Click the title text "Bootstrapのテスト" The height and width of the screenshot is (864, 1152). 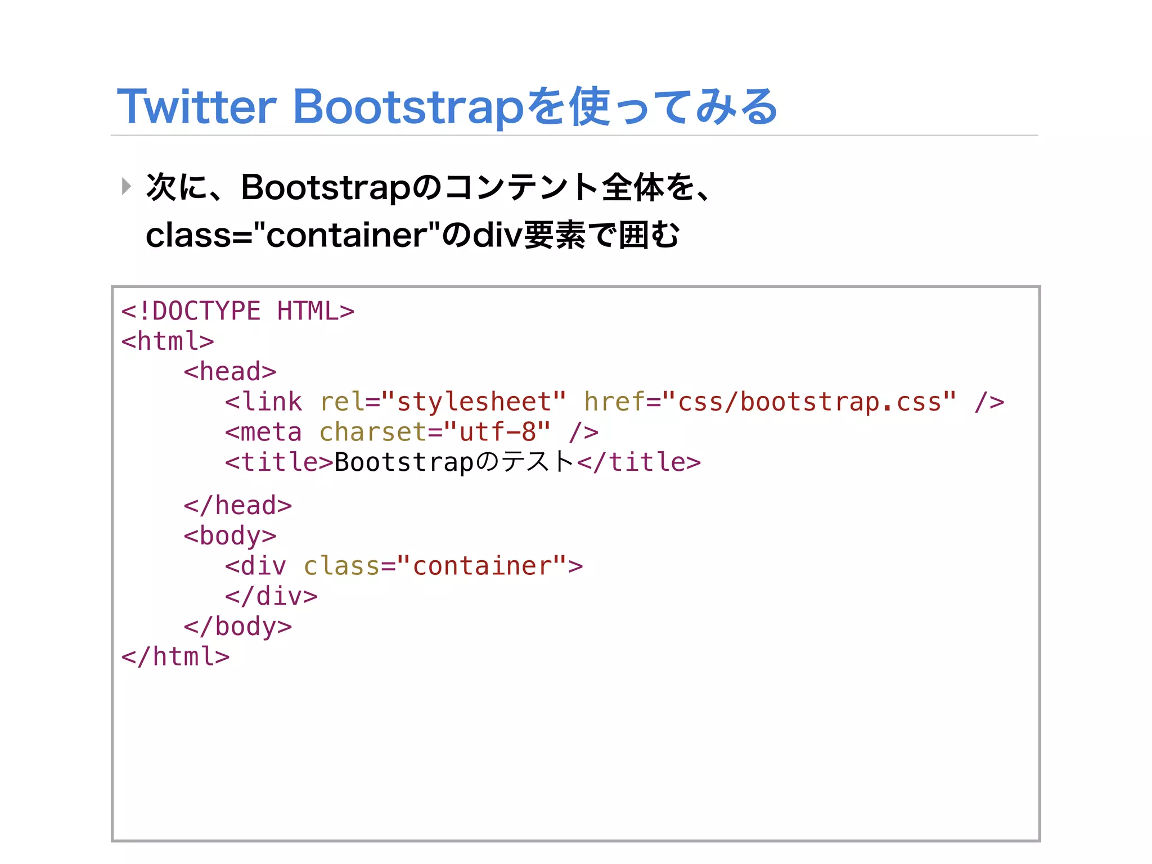(x=454, y=462)
